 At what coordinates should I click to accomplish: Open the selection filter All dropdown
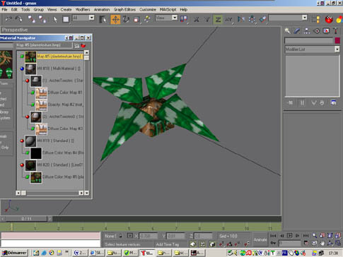(x=83, y=18)
